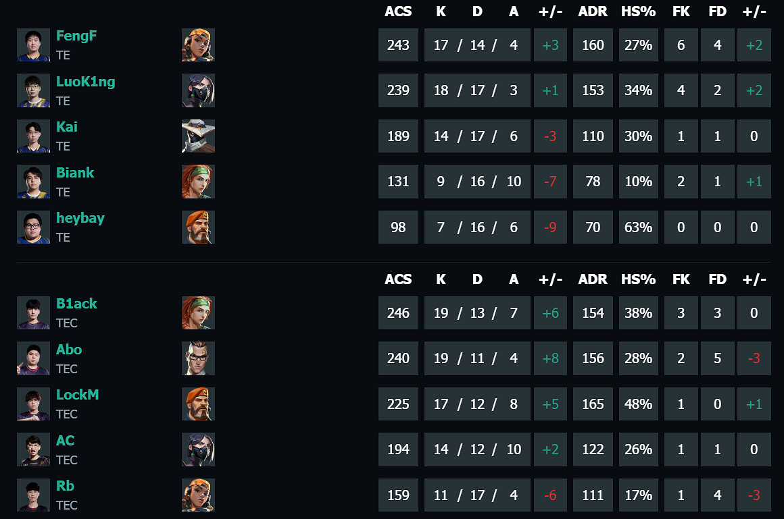Click LuoK1ng's Viper agent icon

click(198, 90)
